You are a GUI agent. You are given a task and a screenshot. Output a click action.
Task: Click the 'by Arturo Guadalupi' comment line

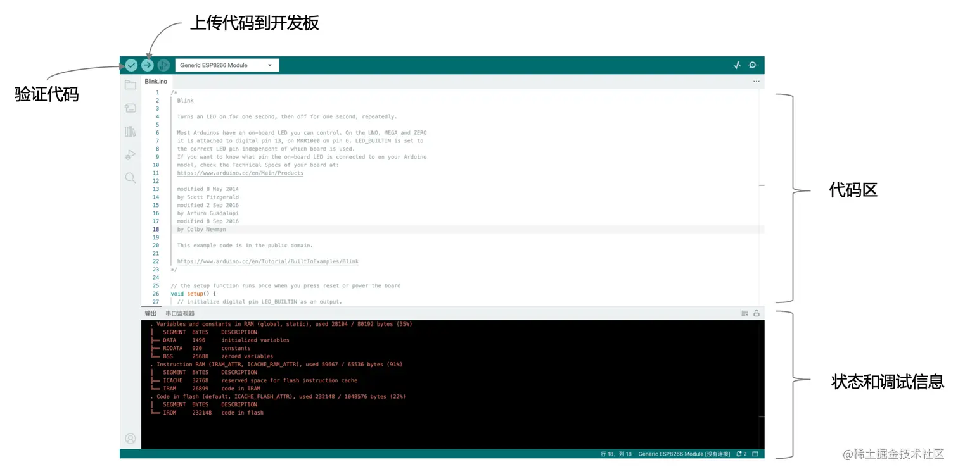point(208,213)
